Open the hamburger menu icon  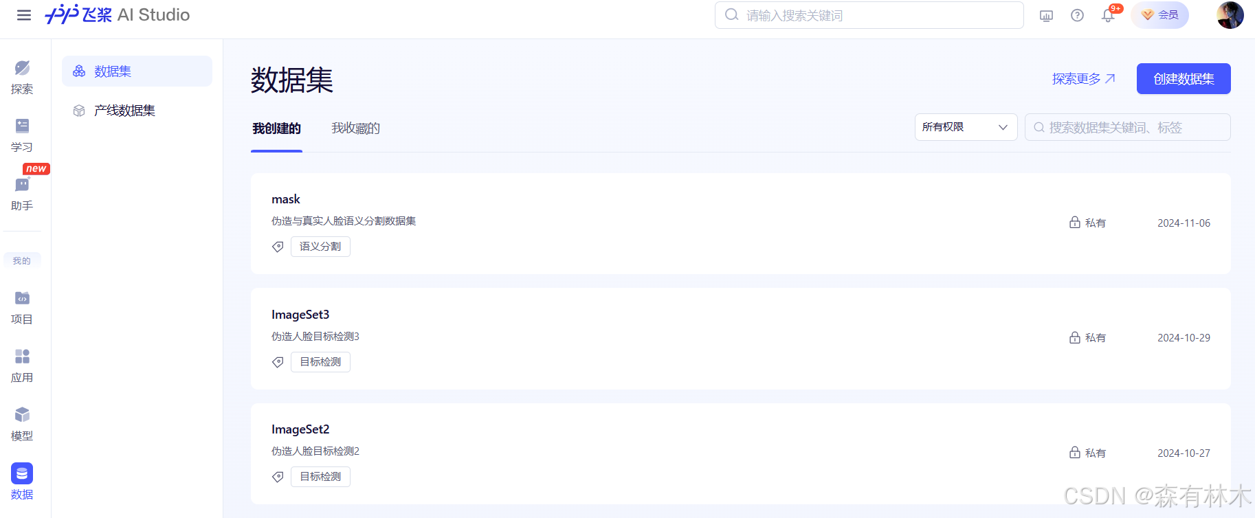24,15
